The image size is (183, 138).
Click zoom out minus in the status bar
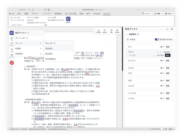(x=150, y=129)
